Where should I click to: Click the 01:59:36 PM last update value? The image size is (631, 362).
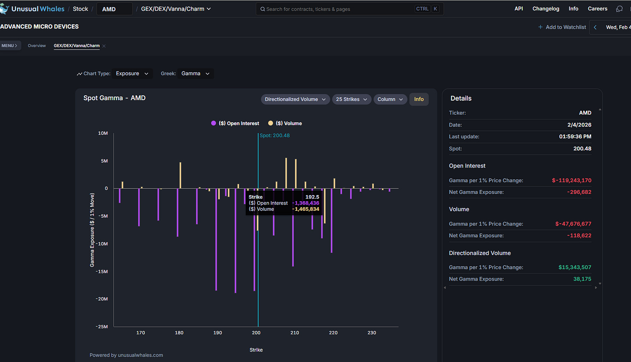(x=575, y=137)
